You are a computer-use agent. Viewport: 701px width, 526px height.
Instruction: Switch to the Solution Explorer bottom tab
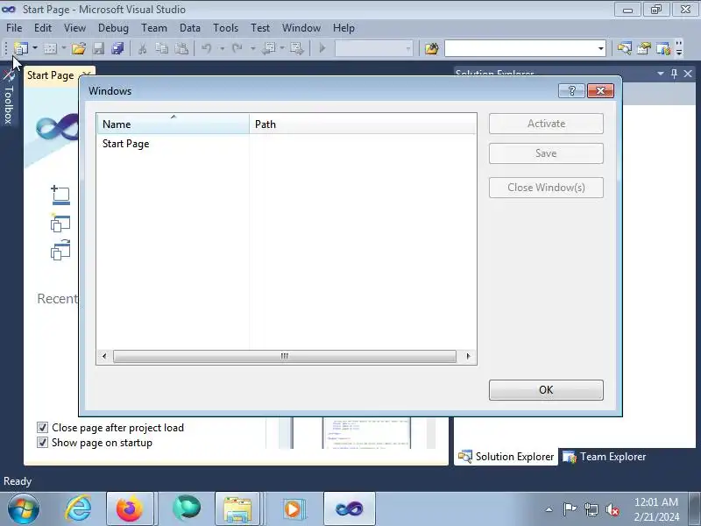point(506,457)
